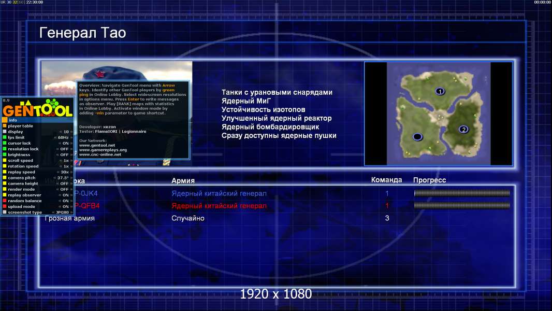Click the Ядерный МиГ line

(246, 101)
